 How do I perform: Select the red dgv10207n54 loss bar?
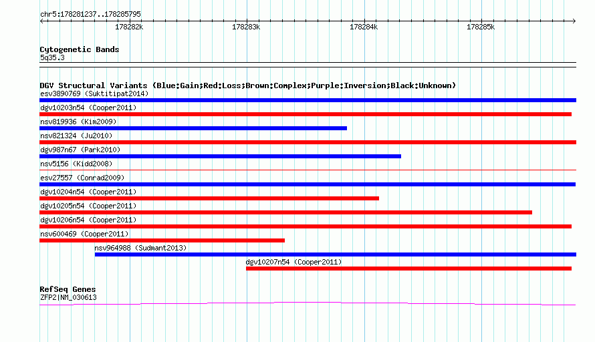(408, 269)
